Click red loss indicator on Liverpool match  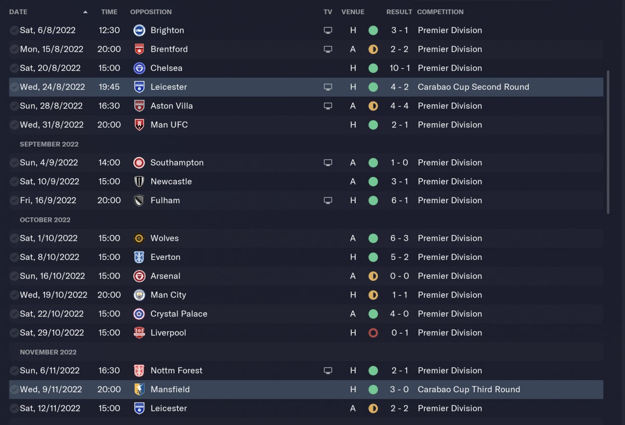tap(373, 333)
